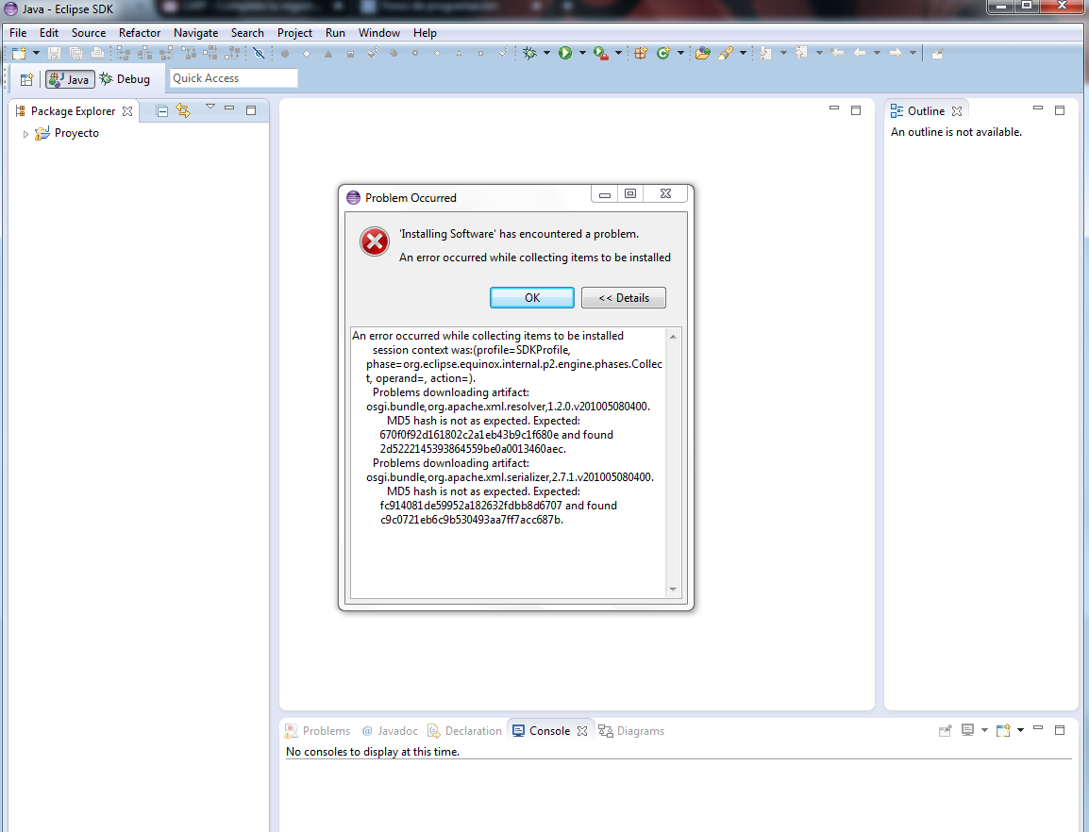Click the Pin Console icon
1089x832 pixels.
(945, 731)
